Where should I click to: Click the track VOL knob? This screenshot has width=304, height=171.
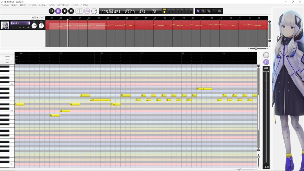[34, 26]
